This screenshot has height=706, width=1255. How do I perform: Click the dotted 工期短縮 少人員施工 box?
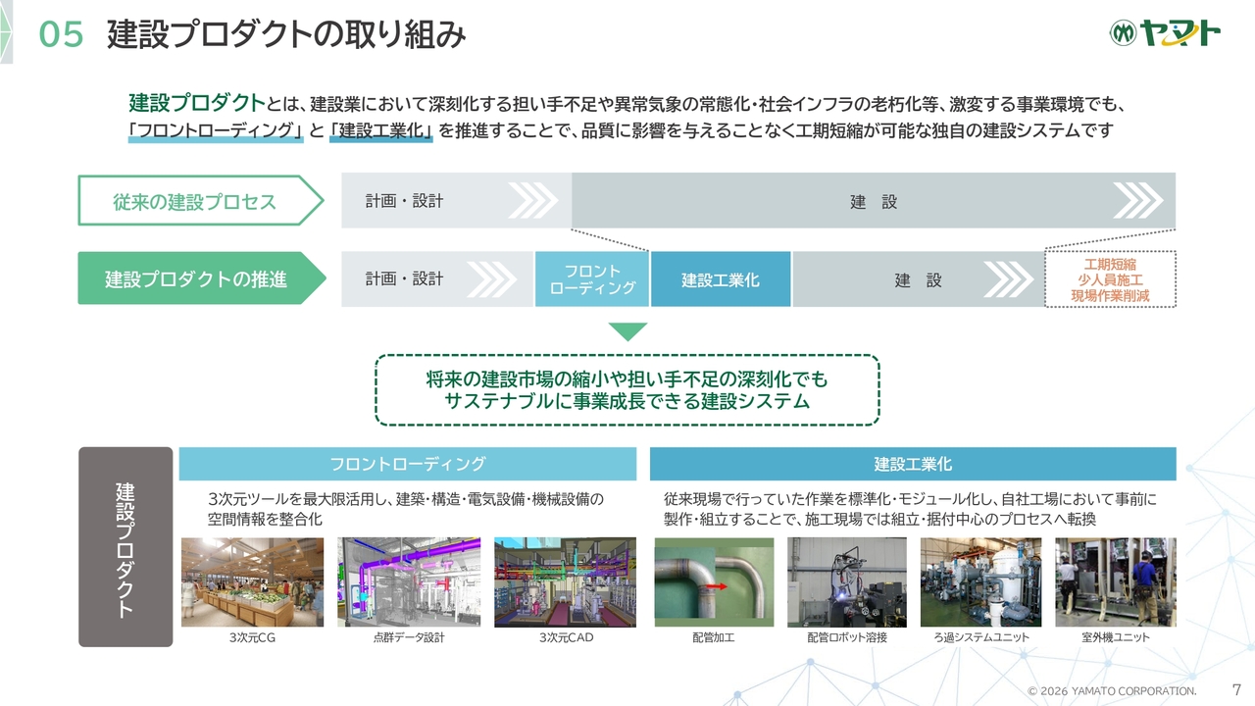click(x=1110, y=279)
